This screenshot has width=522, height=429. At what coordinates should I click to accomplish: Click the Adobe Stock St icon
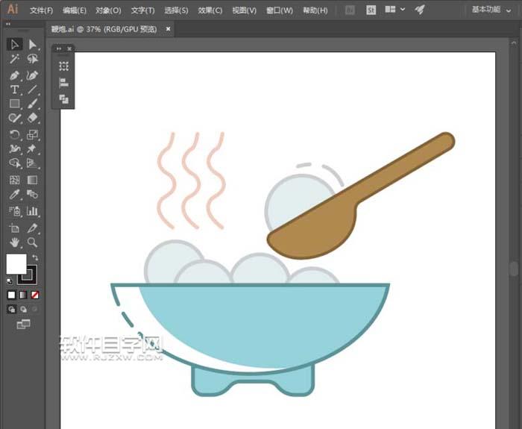pos(371,10)
